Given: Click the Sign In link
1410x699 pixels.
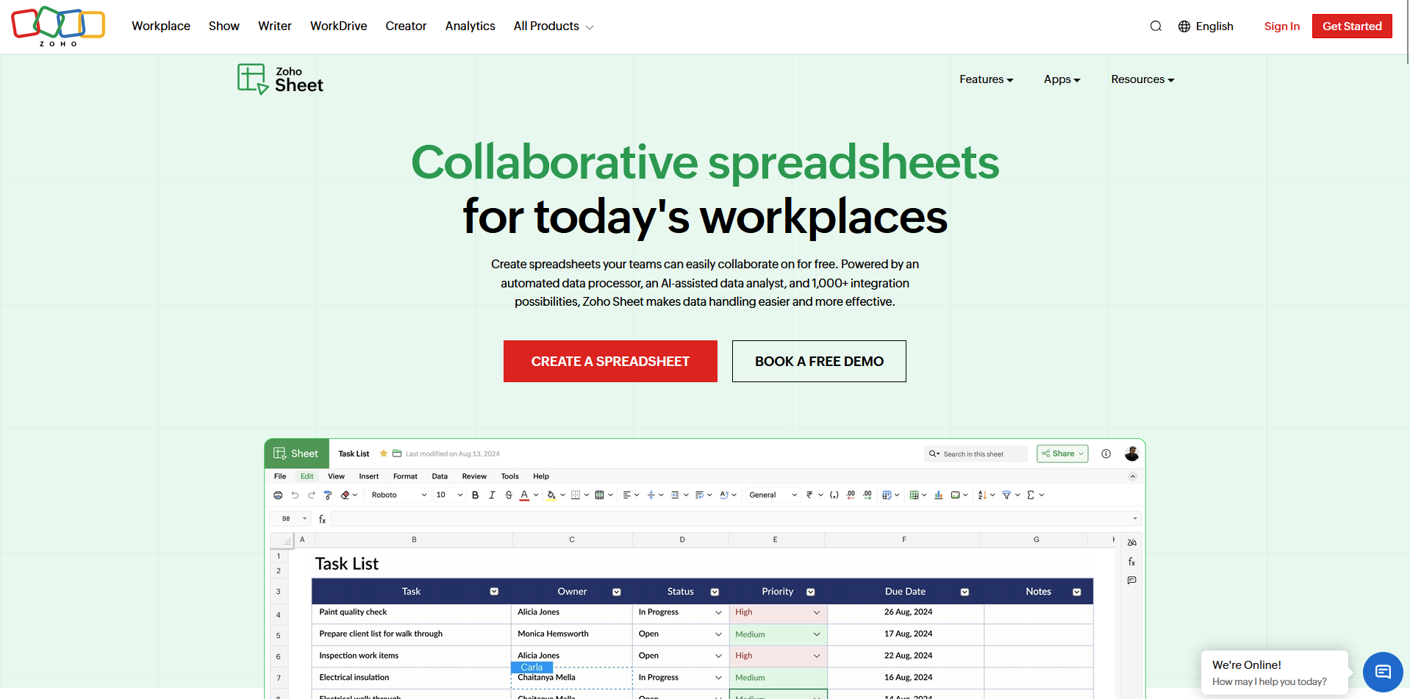Looking at the screenshot, I should [1281, 26].
